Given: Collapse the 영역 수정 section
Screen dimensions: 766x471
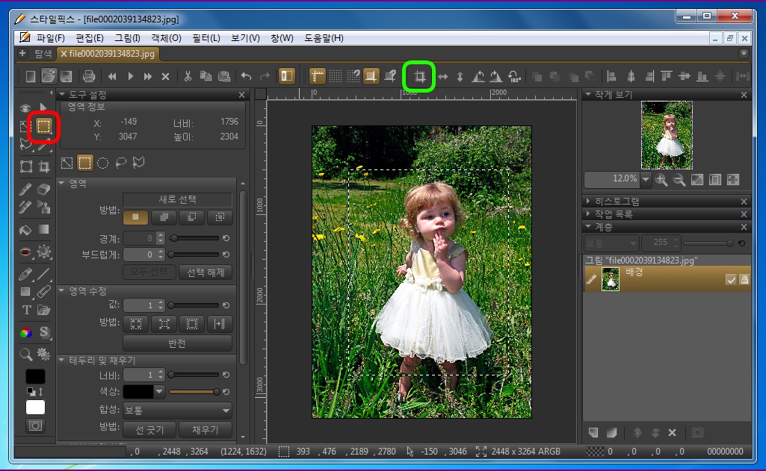Looking at the screenshot, I should coord(61,290).
